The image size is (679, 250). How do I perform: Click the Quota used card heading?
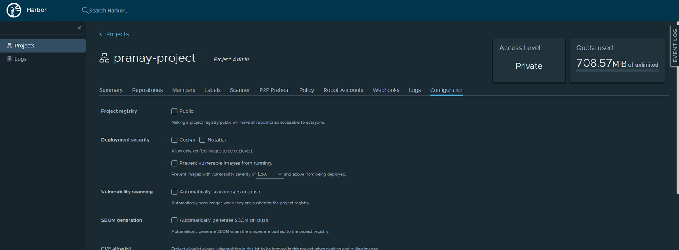click(595, 48)
